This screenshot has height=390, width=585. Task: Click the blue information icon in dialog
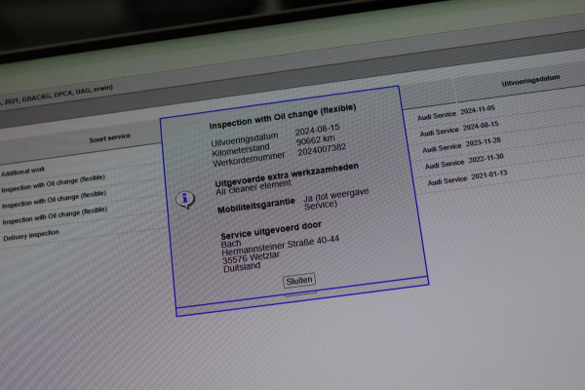(184, 199)
